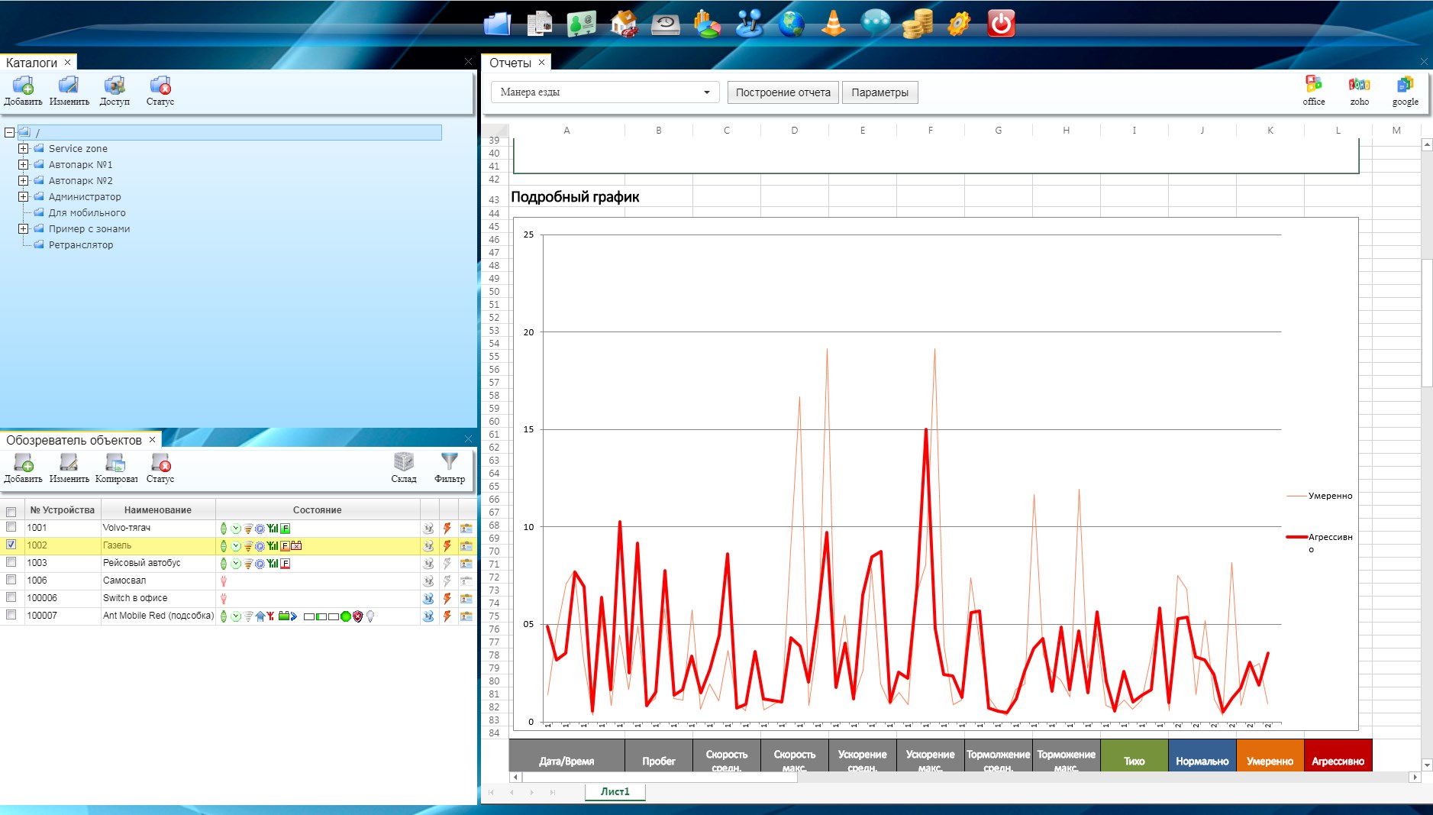Select the Отчеты panel tab
The height and width of the screenshot is (815, 1433).
(510, 63)
